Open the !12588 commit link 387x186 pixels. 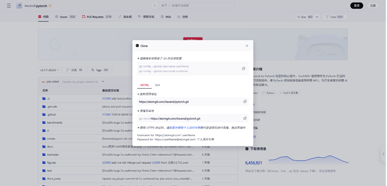(x=107, y=98)
